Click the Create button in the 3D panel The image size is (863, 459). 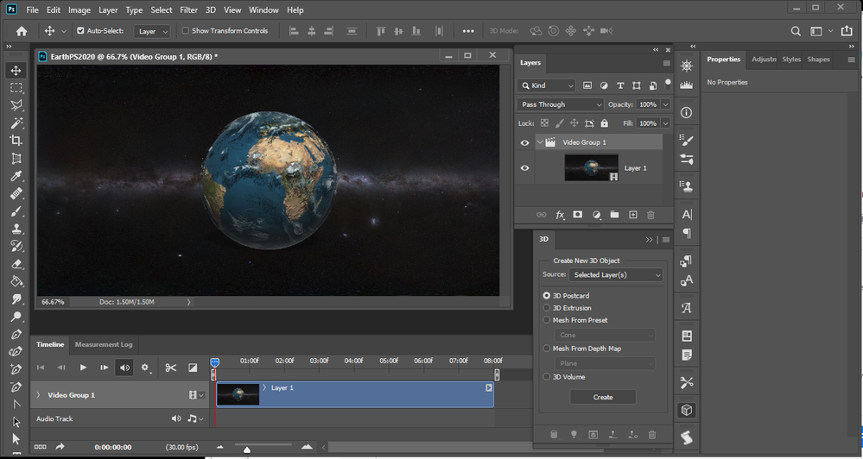[603, 397]
